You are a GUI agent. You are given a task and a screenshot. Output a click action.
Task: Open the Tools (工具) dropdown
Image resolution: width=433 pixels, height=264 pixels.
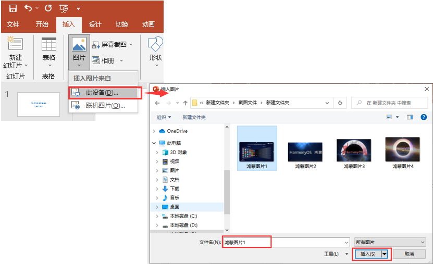pos(331,254)
